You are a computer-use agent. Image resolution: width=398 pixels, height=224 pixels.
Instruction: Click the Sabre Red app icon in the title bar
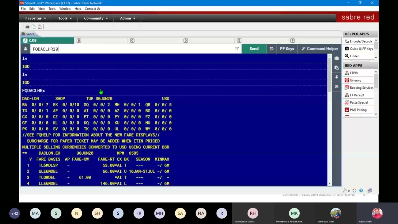(x=22, y=3)
